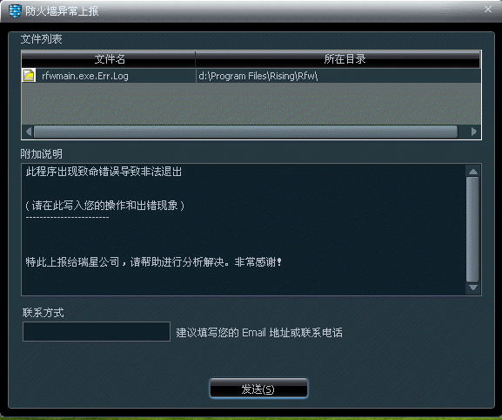502x420 pixels.
Task: Select the rfwmain.exe.Err.Log file name
Action: pyautogui.click(x=85, y=76)
